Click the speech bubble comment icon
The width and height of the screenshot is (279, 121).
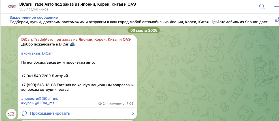click(24, 113)
